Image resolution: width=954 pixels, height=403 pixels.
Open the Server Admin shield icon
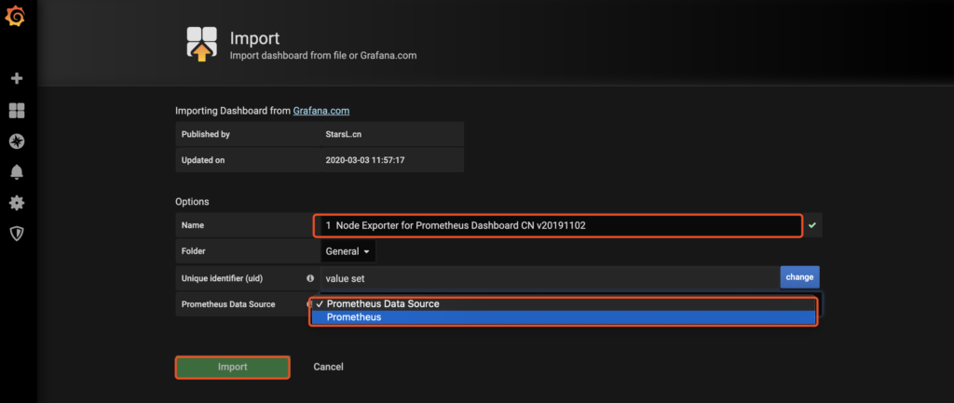(17, 234)
